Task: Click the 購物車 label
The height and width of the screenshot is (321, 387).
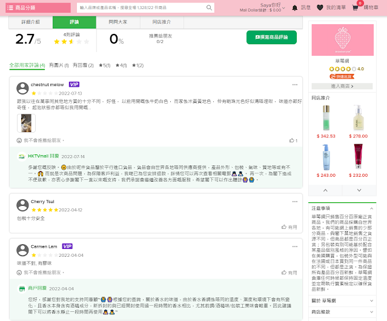Action: click(371, 8)
